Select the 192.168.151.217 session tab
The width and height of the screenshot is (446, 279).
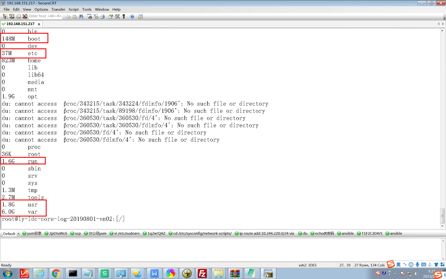20,24
